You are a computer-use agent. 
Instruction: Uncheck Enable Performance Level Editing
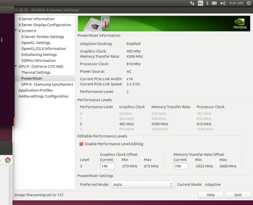81,144
